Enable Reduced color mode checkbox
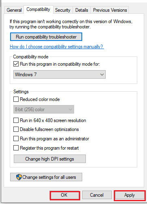The height and width of the screenshot is (204, 147). (x=16, y=99)
